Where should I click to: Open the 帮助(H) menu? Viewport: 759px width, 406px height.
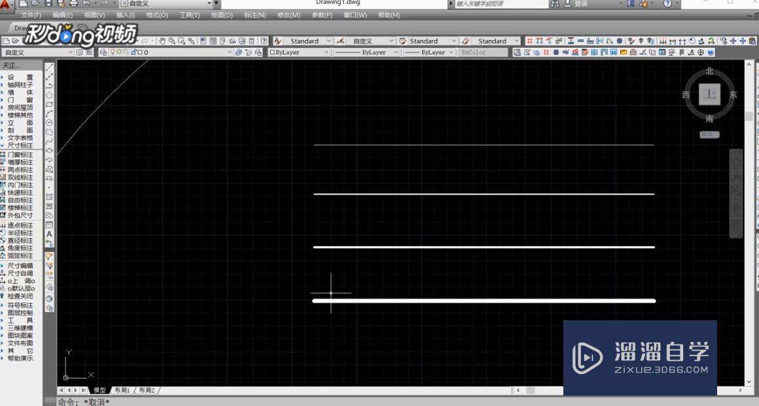pos(389,15)
